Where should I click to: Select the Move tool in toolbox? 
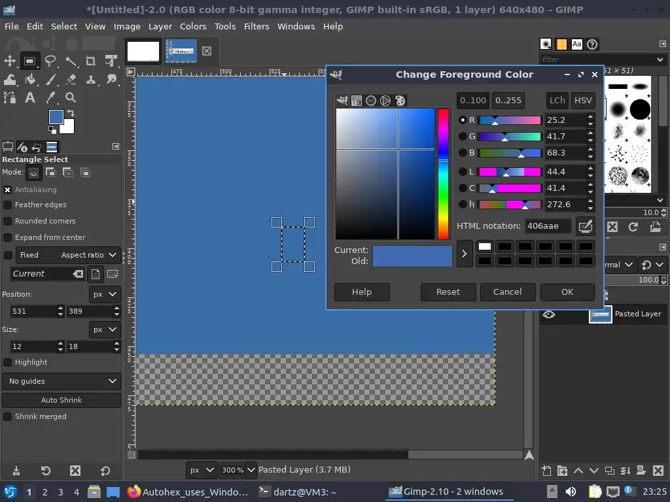(x=10, y=61)
